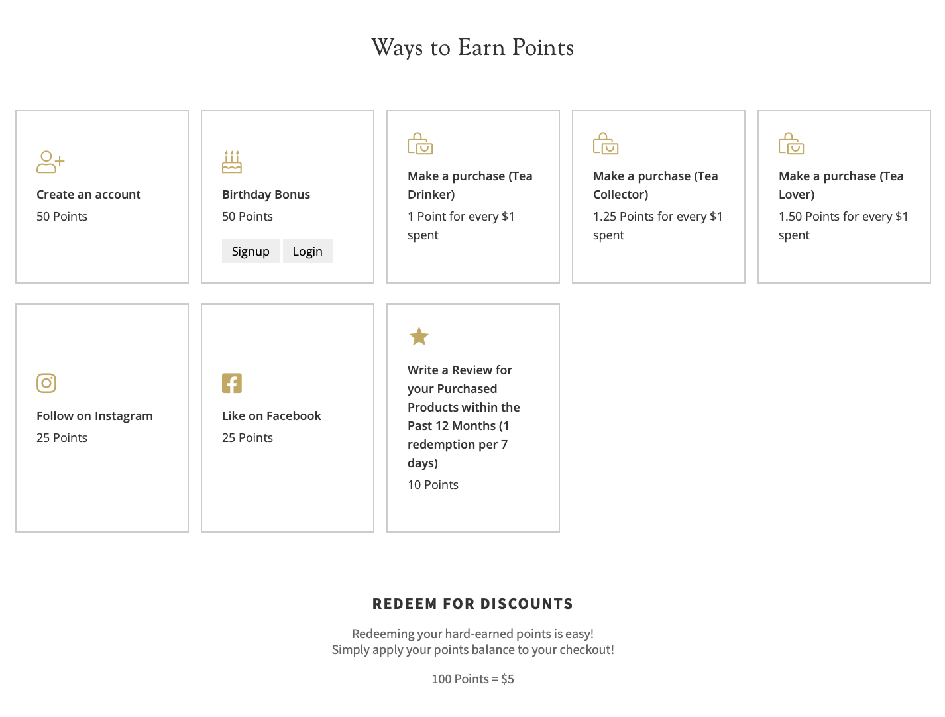This screenshot has height=717, width=945.
Task: Click the Tea Drinker shopping bag icon
Action: click(x=420, y=143)
